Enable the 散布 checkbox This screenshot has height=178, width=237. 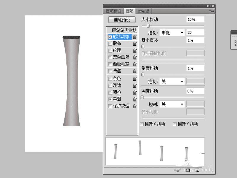click(x=110, y=44)
